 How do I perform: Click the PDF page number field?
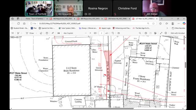101,33
